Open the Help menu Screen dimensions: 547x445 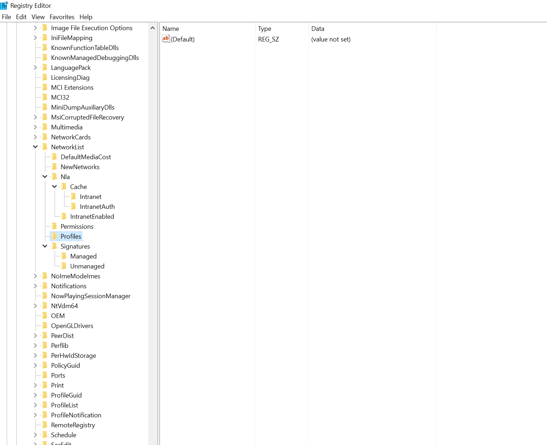[x=86, y=17]
